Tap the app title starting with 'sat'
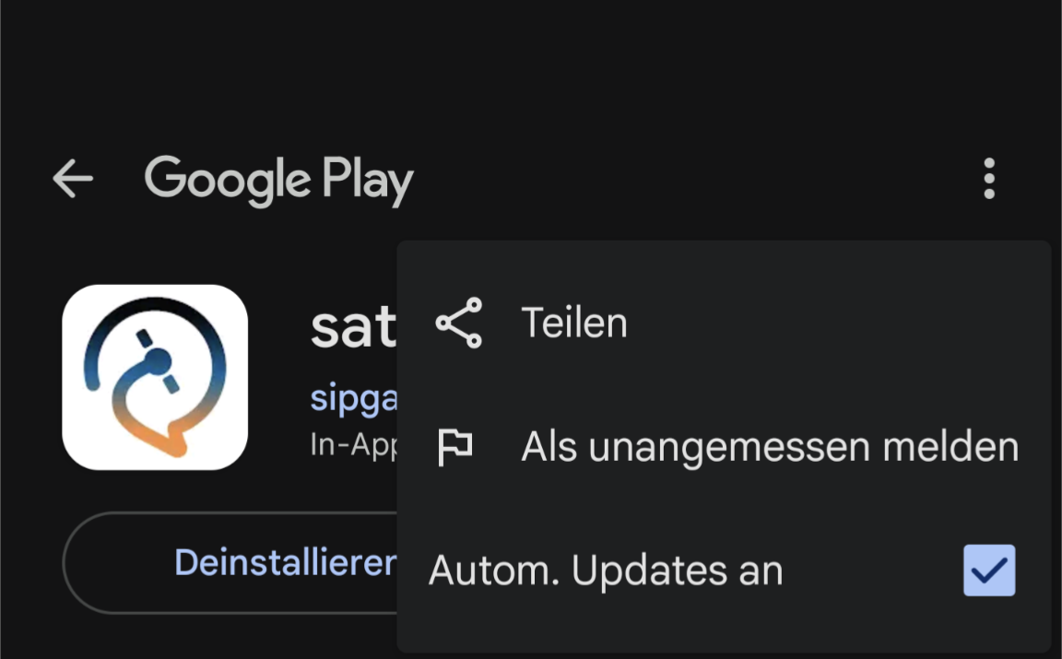Viewport: 1062px width, 659px height. (353, 327)
